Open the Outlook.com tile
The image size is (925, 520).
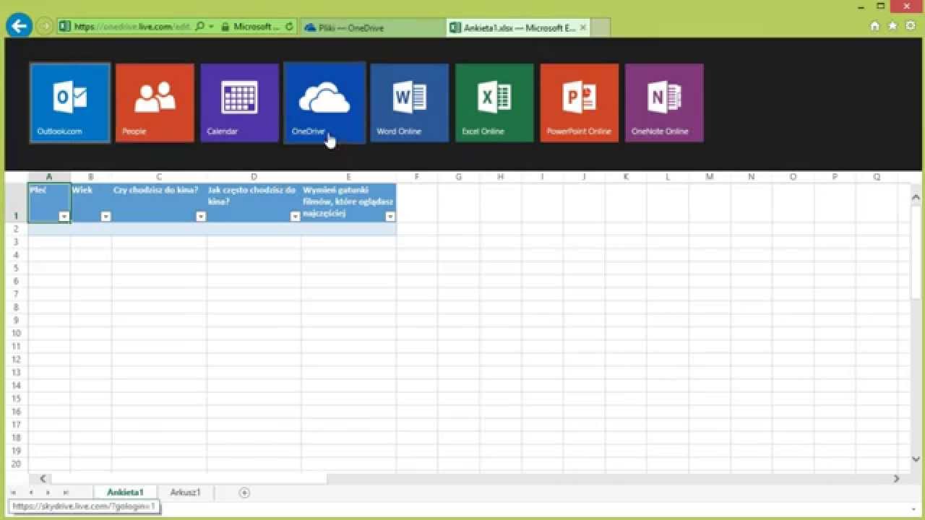coord(70,103)
